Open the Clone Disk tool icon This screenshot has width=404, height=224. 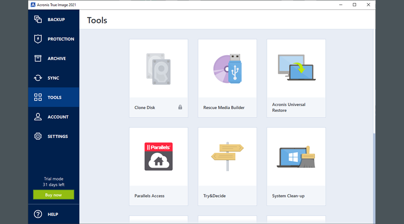coord(158,69)
